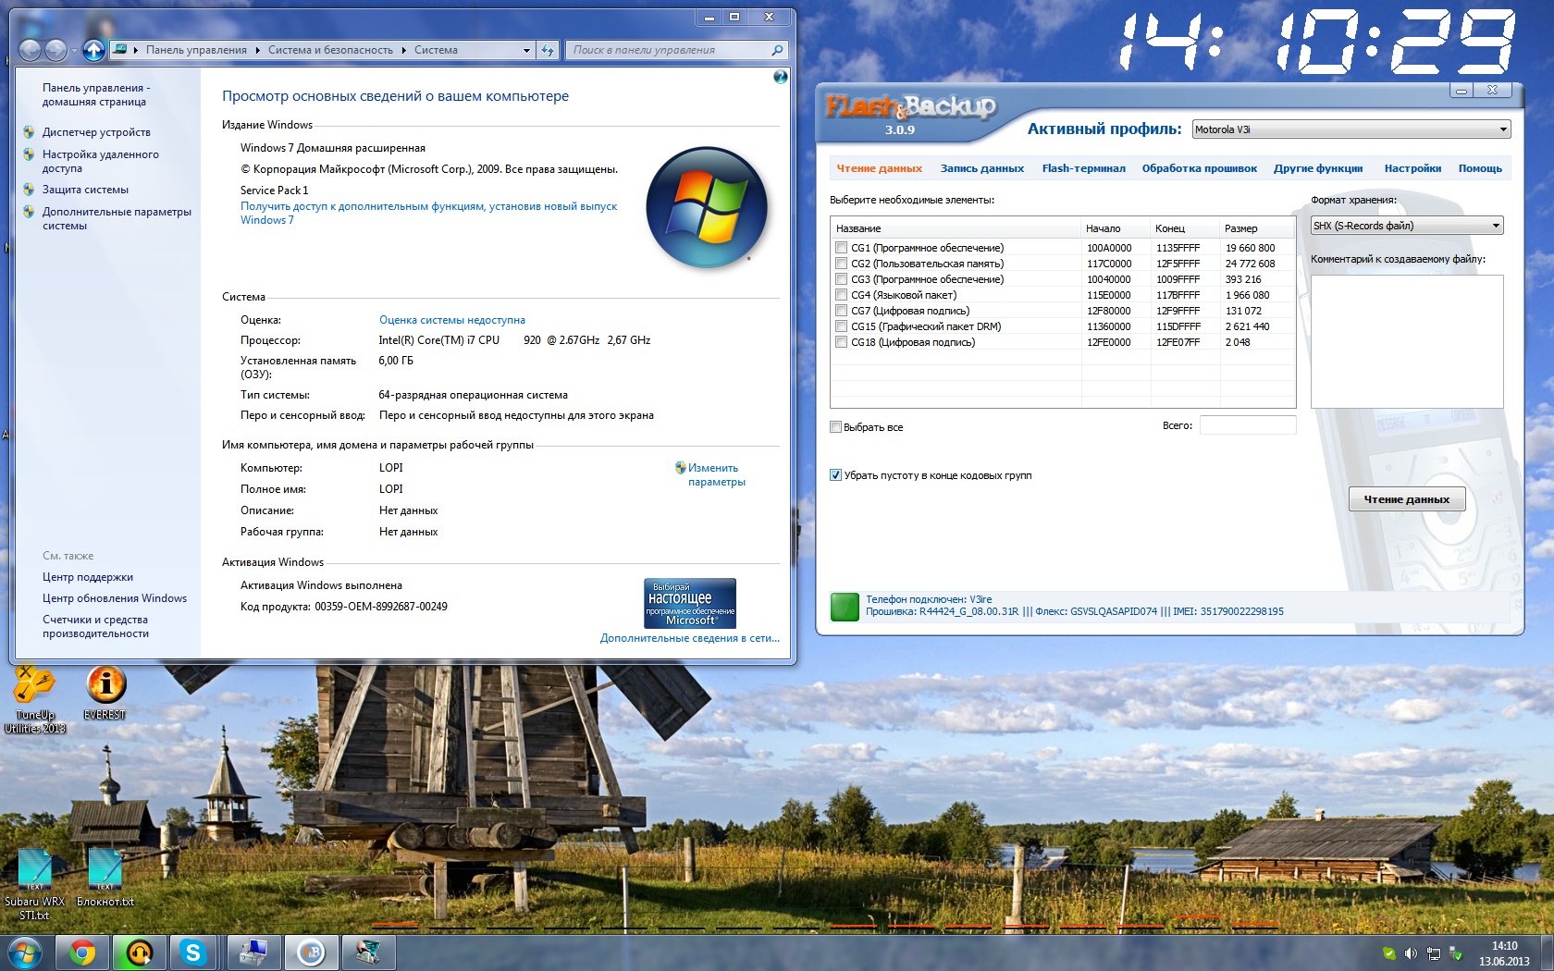Open Защита системы link
This screenshot has height=971, width=1554.
[85, 190]
